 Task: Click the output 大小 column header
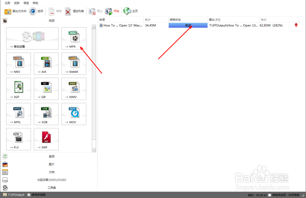click(x=279, y=20)
